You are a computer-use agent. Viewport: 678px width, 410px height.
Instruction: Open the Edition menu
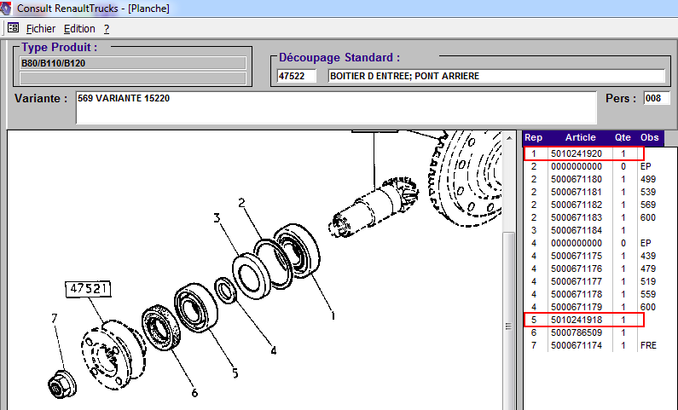(79, 28)
